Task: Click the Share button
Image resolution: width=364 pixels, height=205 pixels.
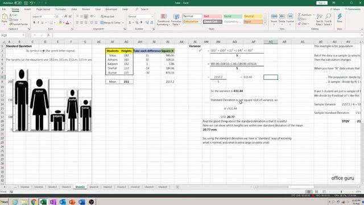Action: (335, 9)
